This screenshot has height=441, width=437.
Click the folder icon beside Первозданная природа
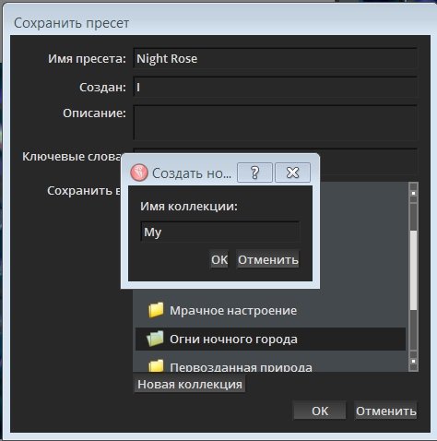pyautogui.click(x=156, y=366)
